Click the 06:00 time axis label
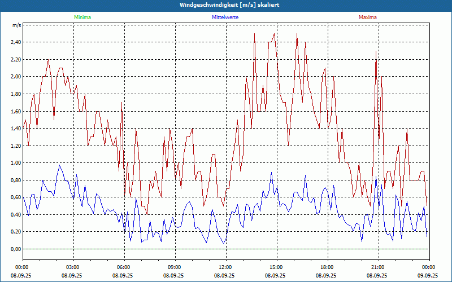This screenshot has height=282, width=452. tap(124, 267)
